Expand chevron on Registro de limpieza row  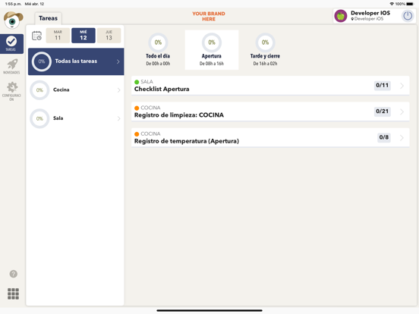[402, 111]
